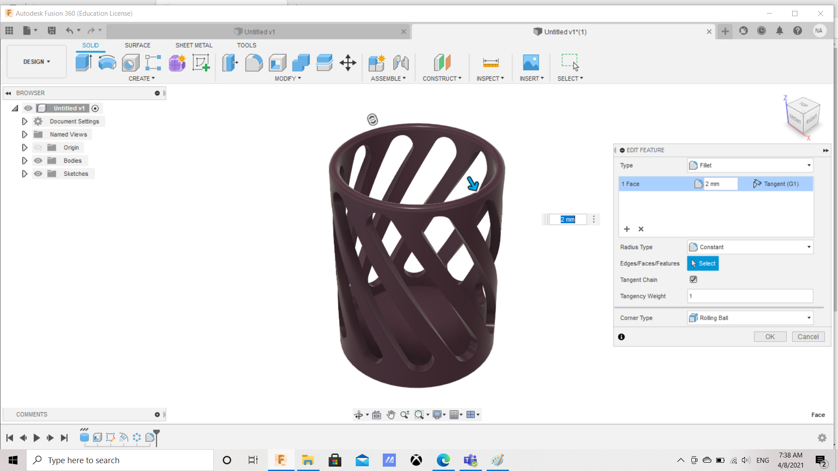Click the Orbit navigation icon

coord(358,415)
